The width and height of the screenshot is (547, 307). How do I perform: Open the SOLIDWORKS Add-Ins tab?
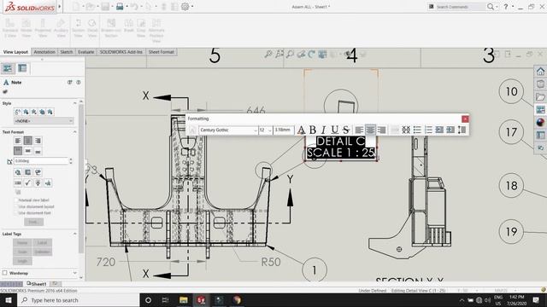click(x=121, y=52)
